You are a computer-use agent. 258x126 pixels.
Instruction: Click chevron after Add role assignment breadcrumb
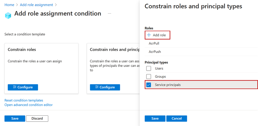point(56,5)
